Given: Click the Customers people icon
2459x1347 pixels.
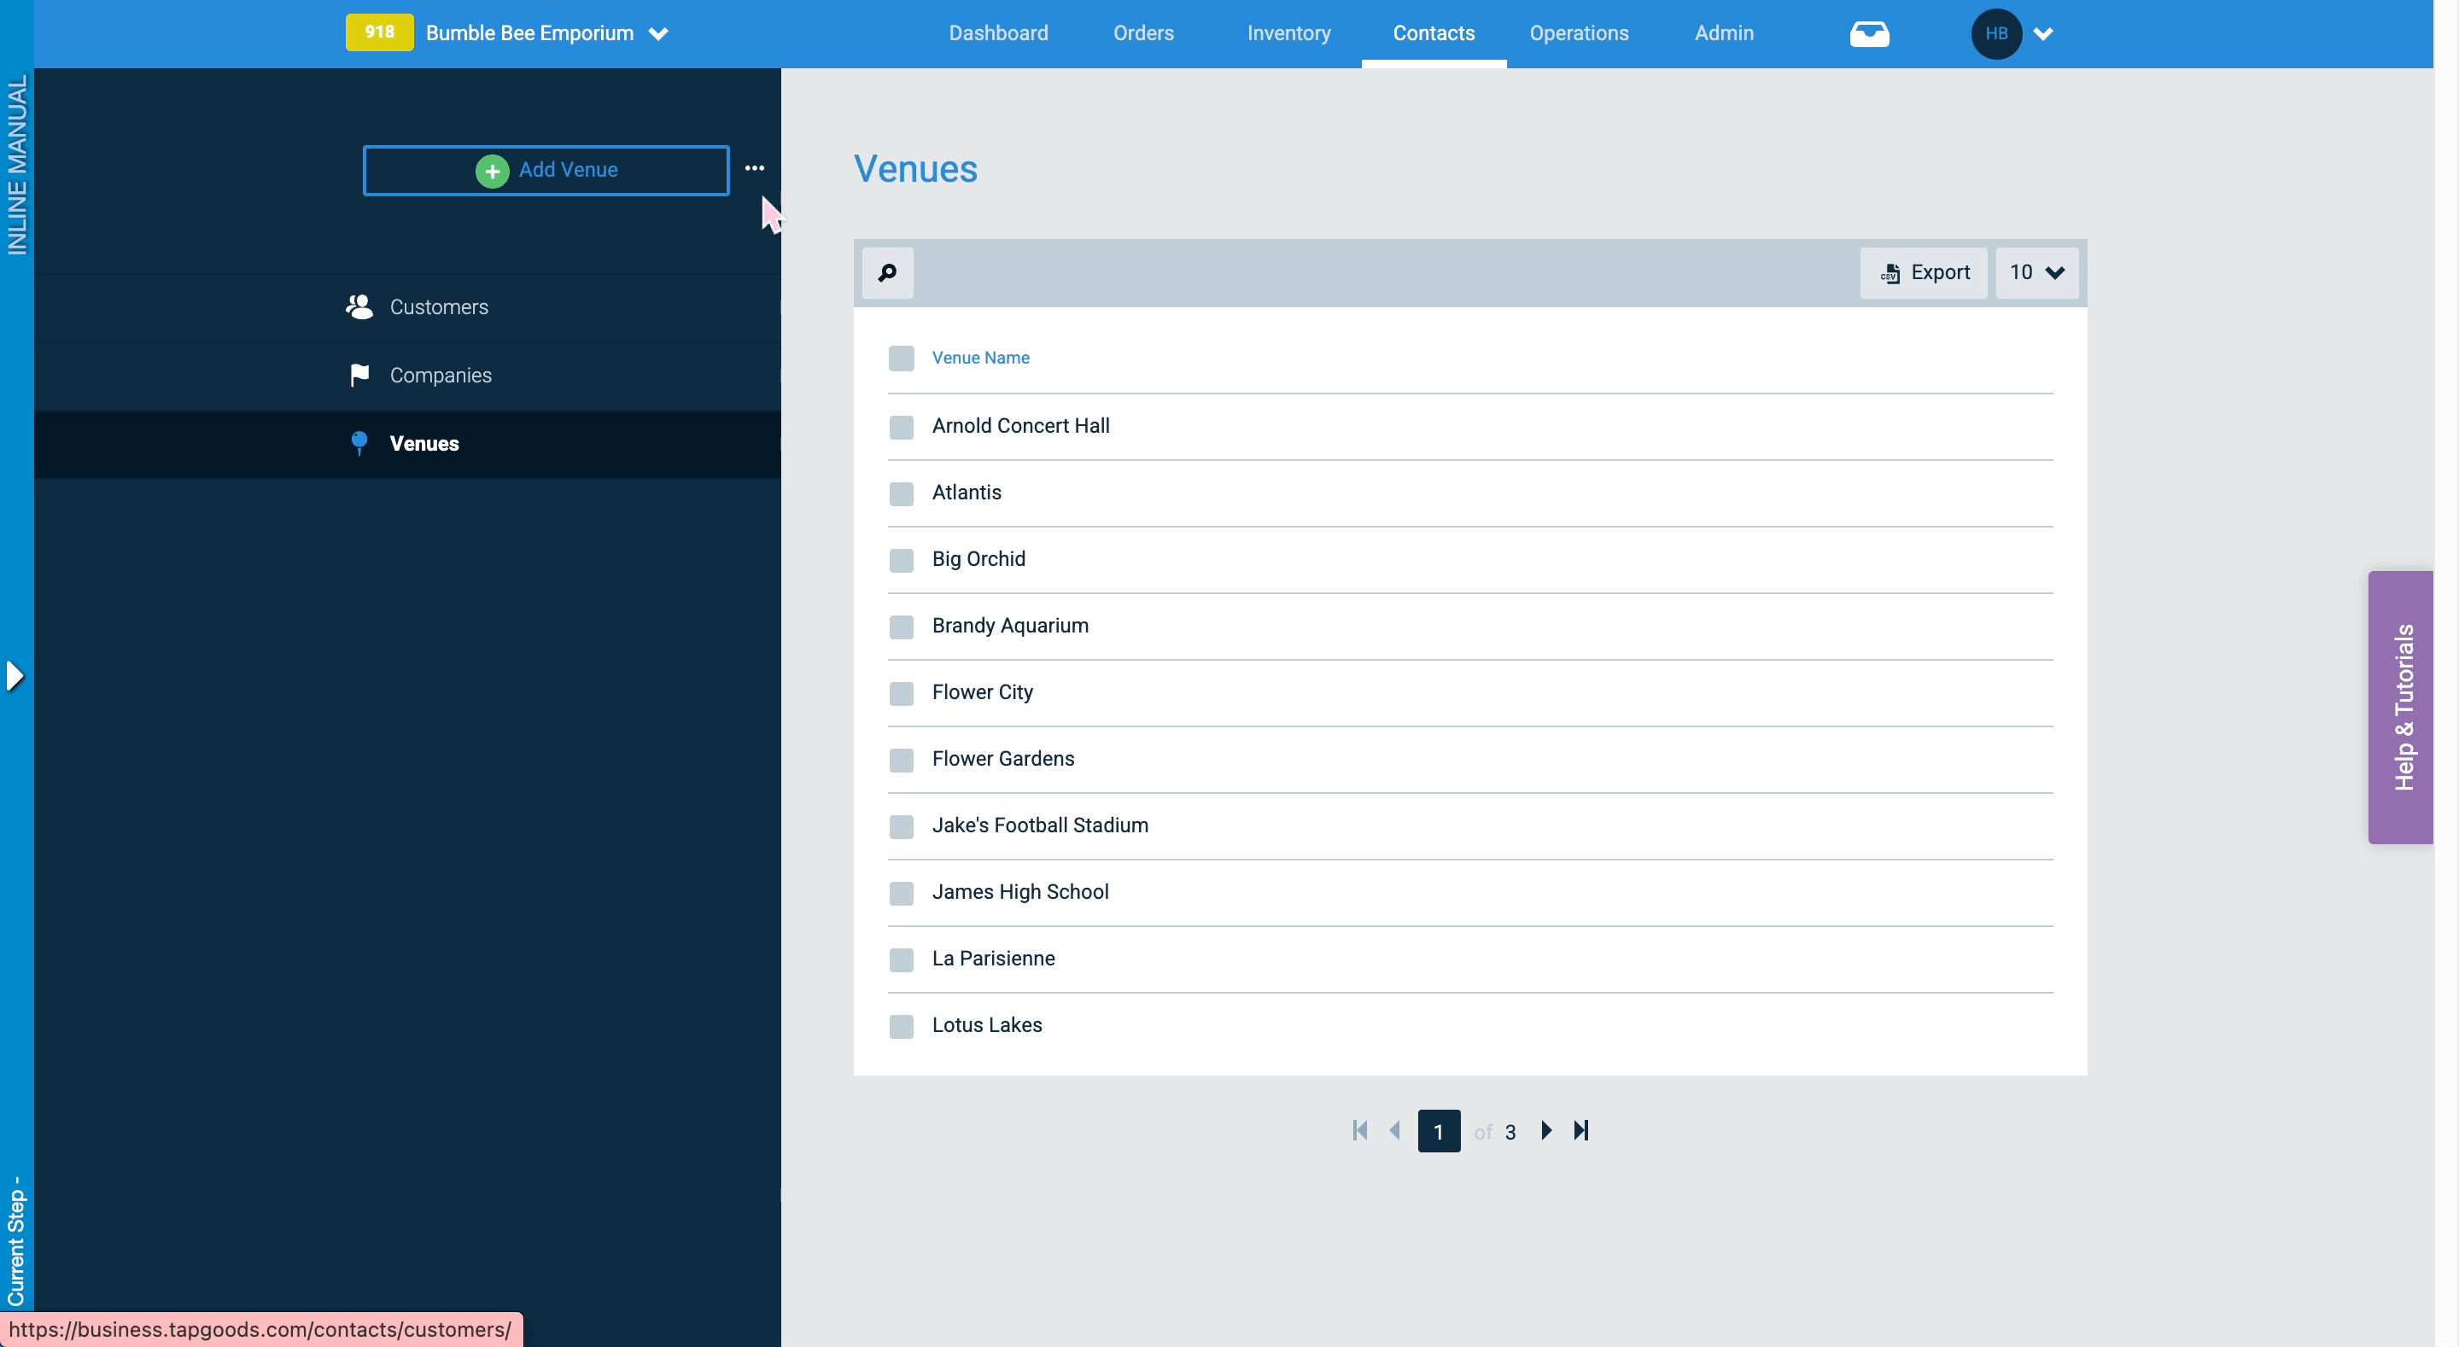Looking at the screenshot, I should (x=359, y=306).
